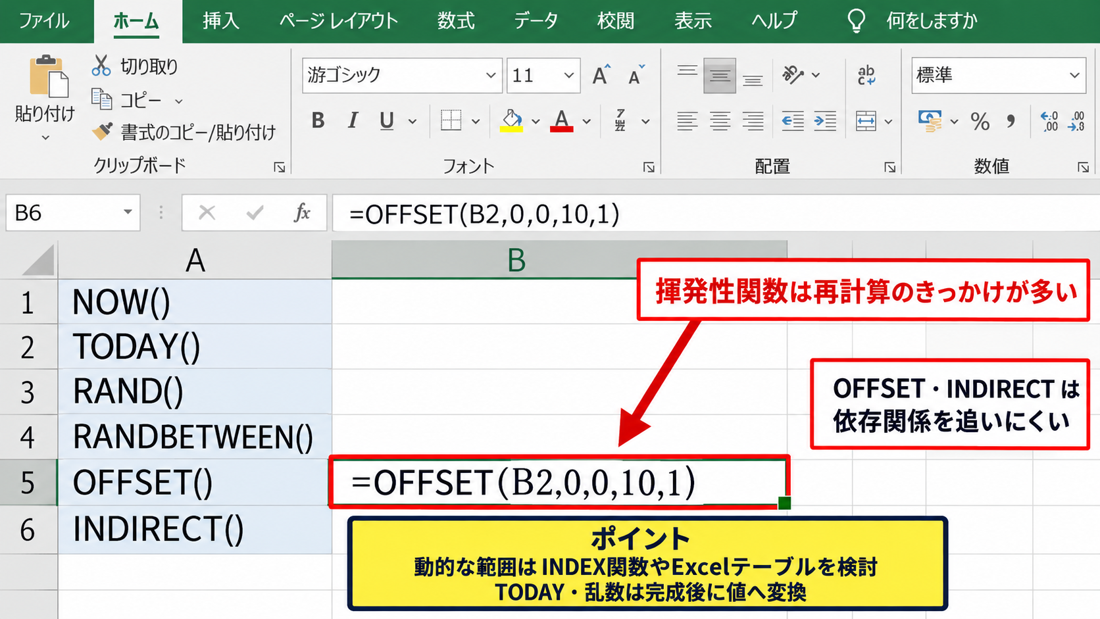The height and width of the screenshot is (619, 1100).
Task: Apply percent style format
Action: tap(980, 121)
